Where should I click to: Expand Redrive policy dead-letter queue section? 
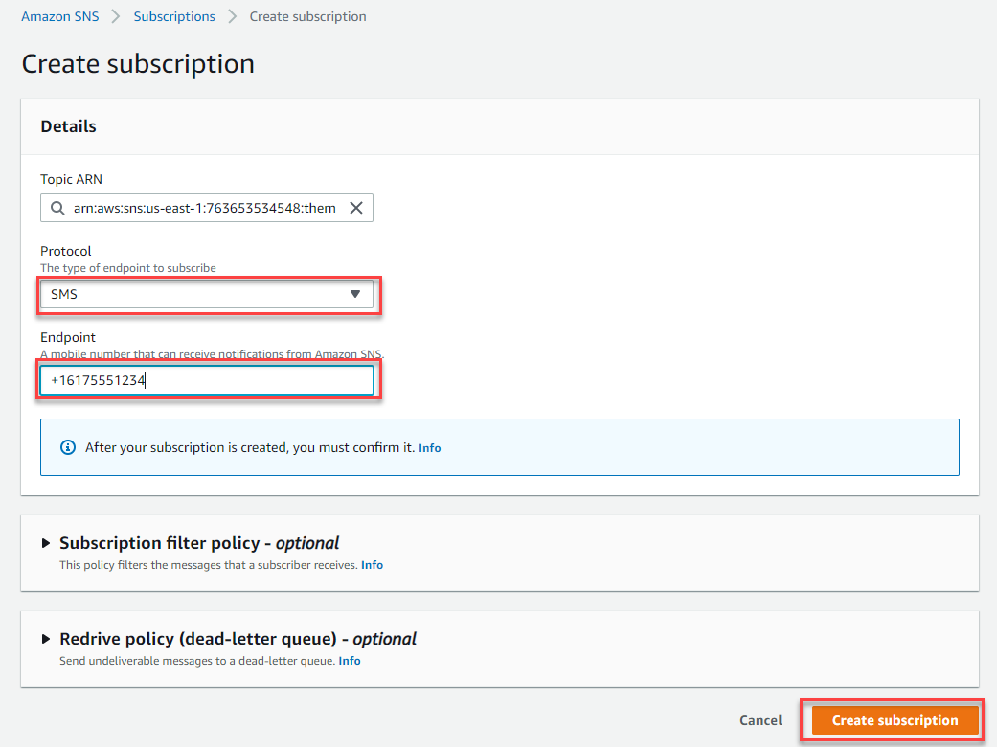[x=45, y=639]
